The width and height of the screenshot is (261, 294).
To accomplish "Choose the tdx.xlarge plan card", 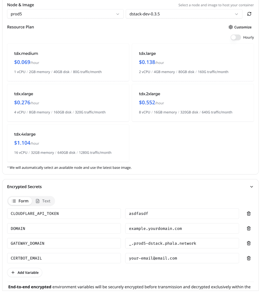I will point(68,103).
